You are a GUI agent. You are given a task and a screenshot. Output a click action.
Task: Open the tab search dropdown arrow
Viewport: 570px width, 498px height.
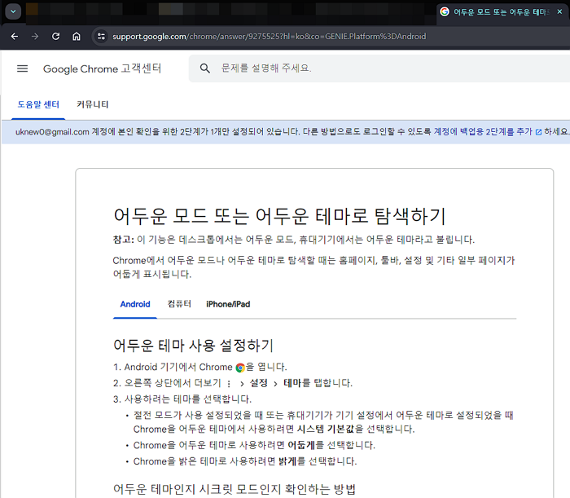pyautogui.click(x=13, y=11)
